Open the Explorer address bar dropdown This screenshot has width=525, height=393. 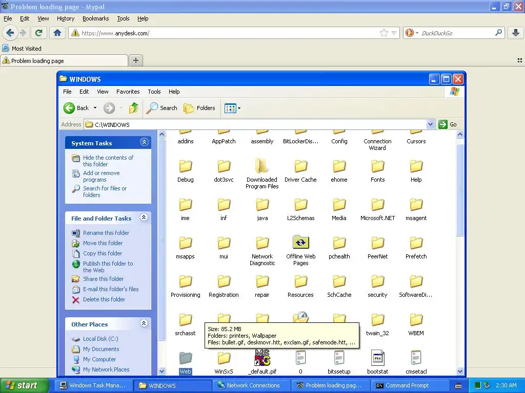(430, 124)
